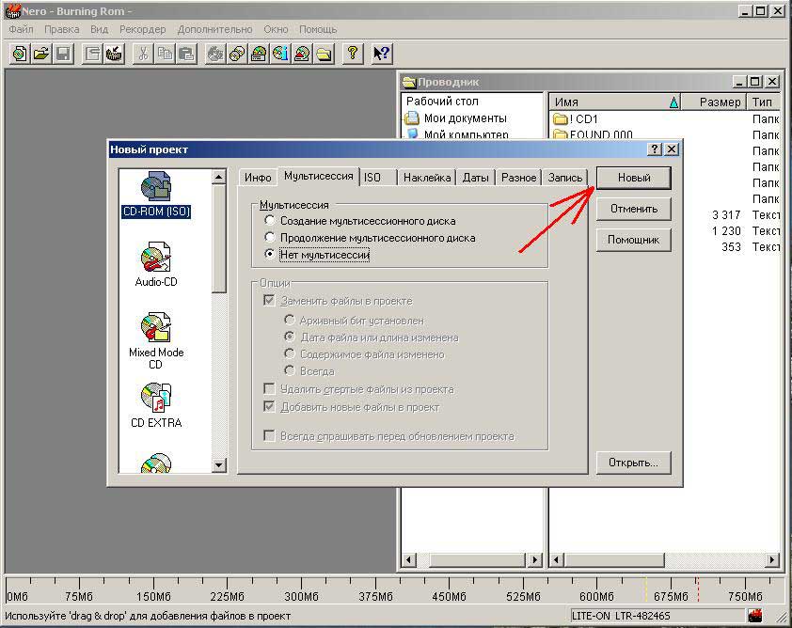
Task: Click the Eject CD toolbar icon
Action: (302, 53)
